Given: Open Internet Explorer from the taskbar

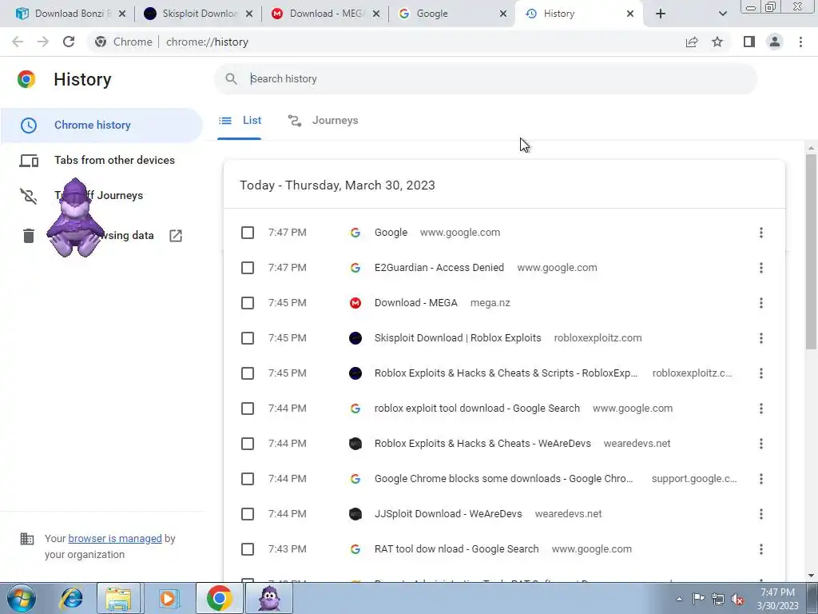Looking at the screenshot, I should (x=70, y=598).
